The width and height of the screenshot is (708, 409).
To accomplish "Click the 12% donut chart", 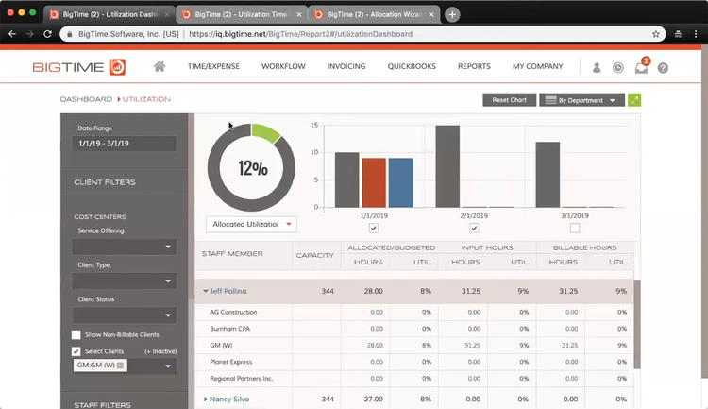I will pyautogui.click(x=251, y=168).
